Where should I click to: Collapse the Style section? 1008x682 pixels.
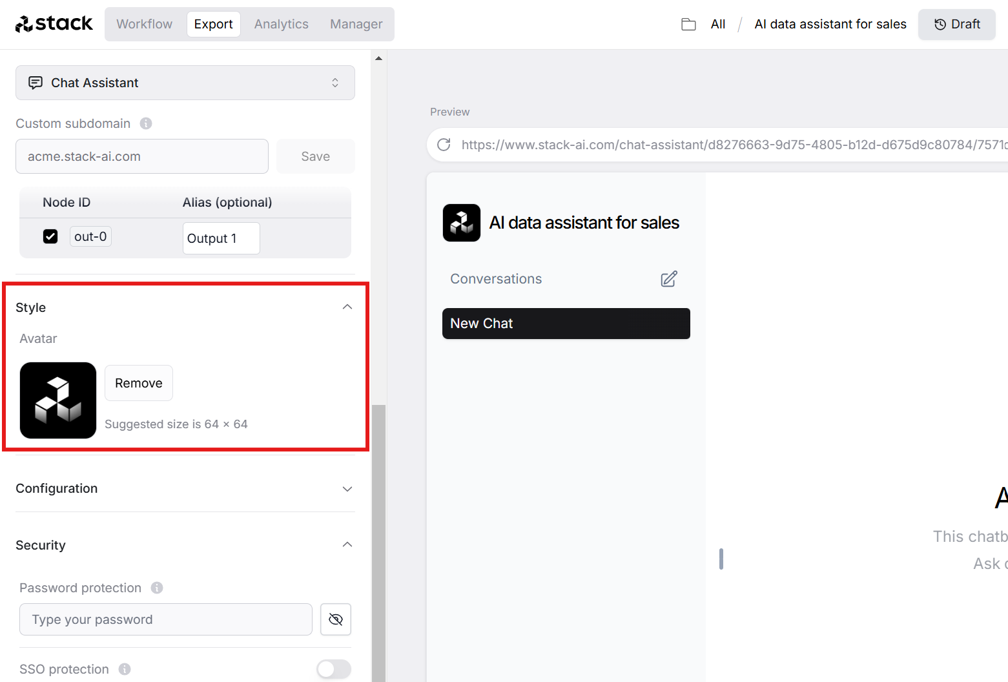coord(347,307)
